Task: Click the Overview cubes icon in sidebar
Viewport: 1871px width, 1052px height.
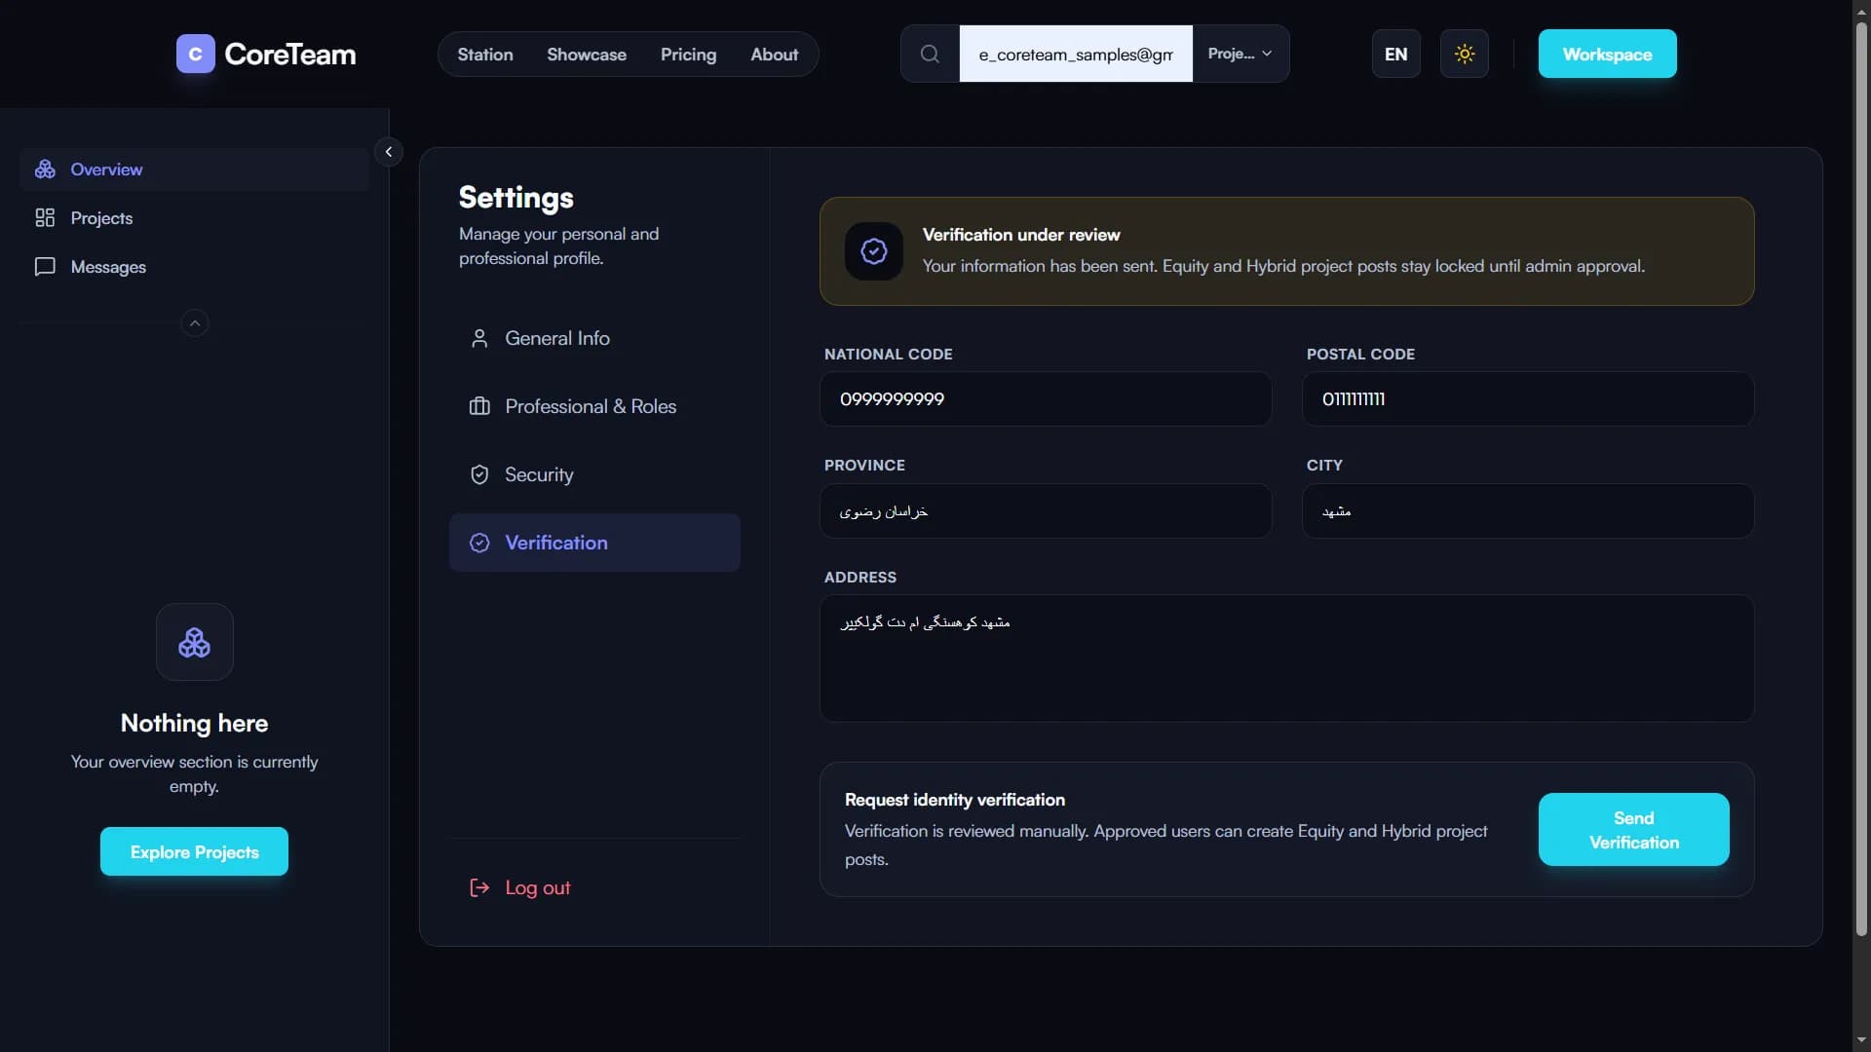Action: [45, 169]
